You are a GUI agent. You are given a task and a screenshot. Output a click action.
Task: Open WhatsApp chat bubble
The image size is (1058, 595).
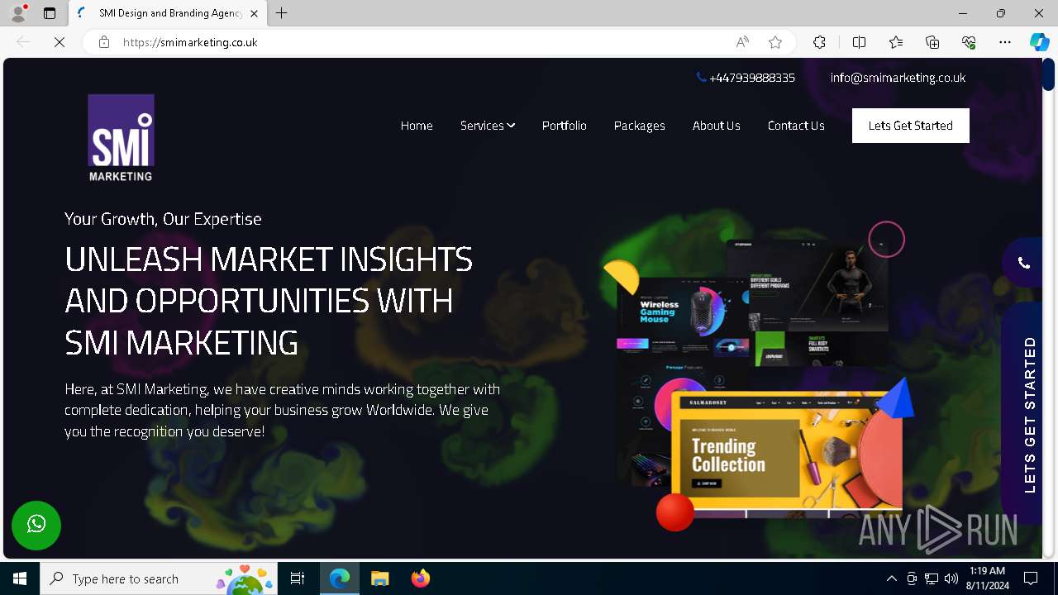point(36,525)
